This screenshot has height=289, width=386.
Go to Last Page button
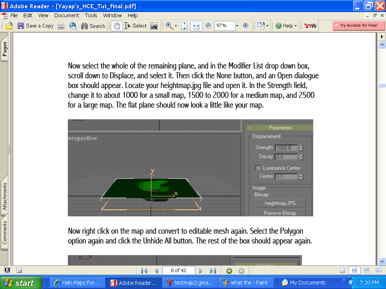[213, 271]
